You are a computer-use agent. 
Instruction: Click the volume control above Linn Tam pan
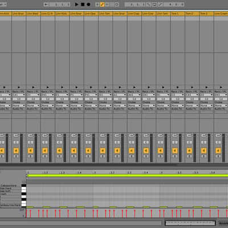click(x=160, y=136)
